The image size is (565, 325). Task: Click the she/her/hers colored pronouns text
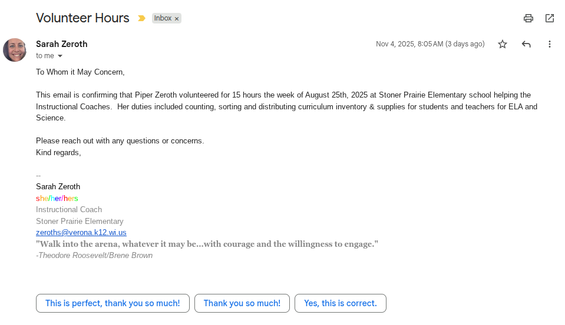[57, 198]
